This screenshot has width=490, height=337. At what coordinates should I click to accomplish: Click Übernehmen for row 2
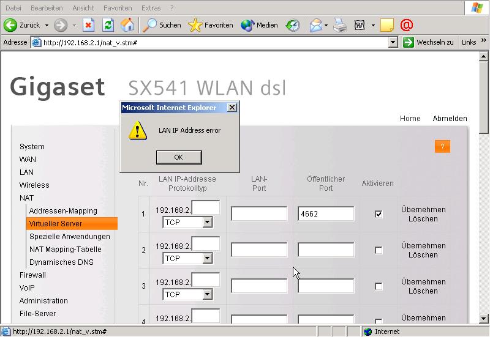[423, 246]
